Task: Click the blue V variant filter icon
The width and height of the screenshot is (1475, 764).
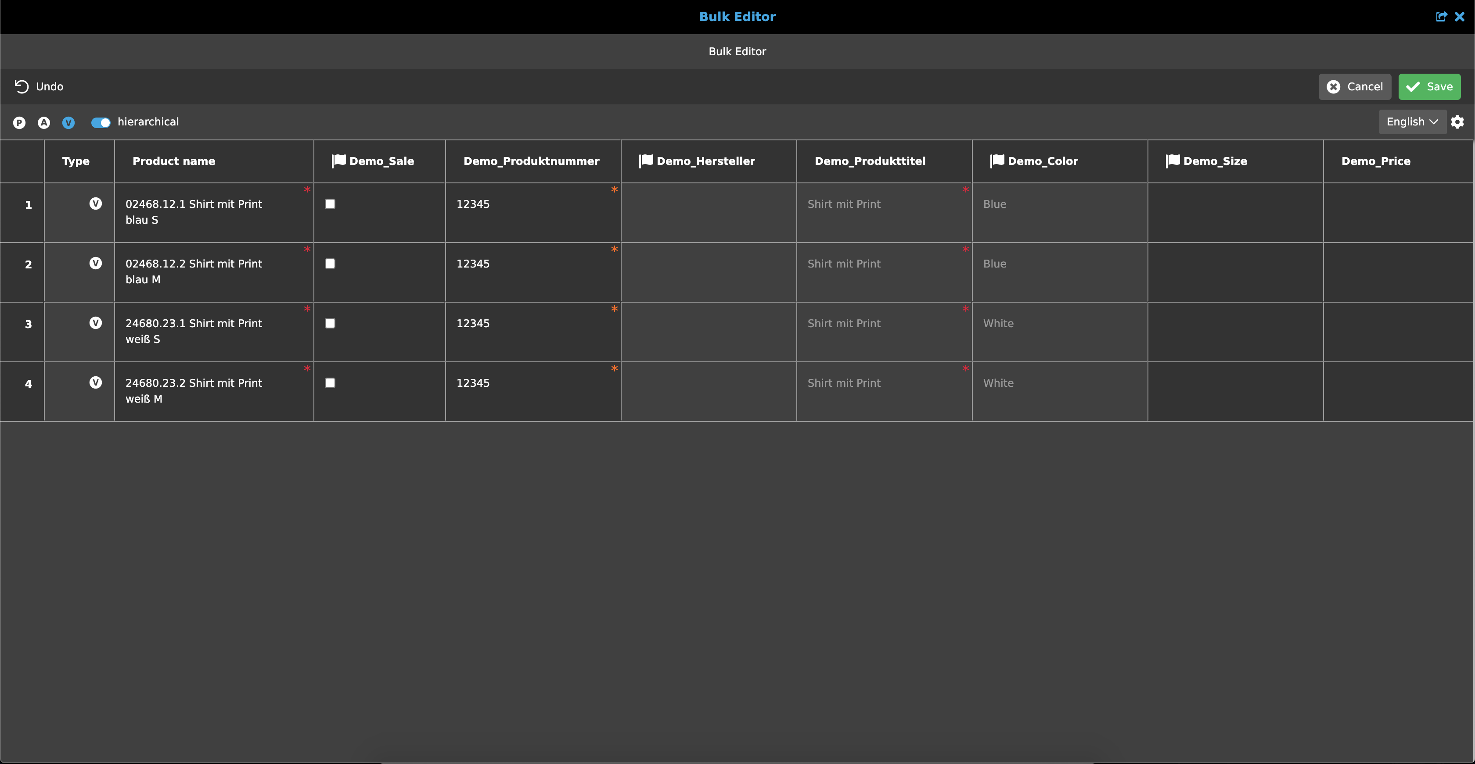Action: point(68,122)
